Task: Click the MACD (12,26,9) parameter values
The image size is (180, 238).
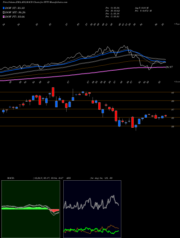Action: (x=49, y=178)
